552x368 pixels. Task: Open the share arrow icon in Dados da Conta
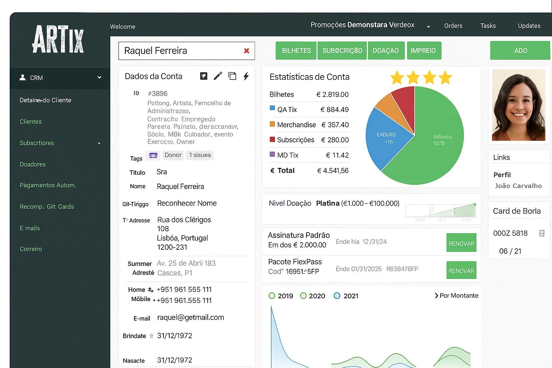(203, 76)
